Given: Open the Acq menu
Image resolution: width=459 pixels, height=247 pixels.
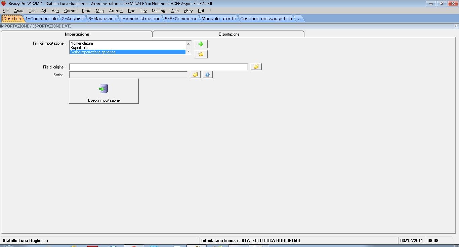Looking at the screenshot, I should point(55,11).
